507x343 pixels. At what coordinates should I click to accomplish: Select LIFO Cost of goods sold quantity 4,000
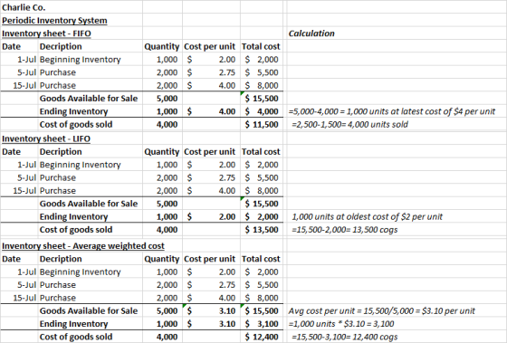pos(167,230)
